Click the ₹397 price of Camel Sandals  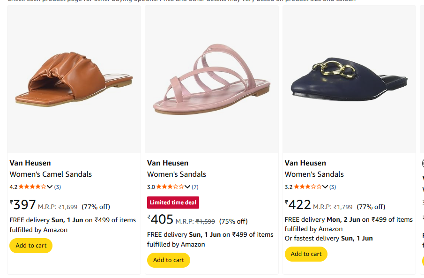[22, 205]
